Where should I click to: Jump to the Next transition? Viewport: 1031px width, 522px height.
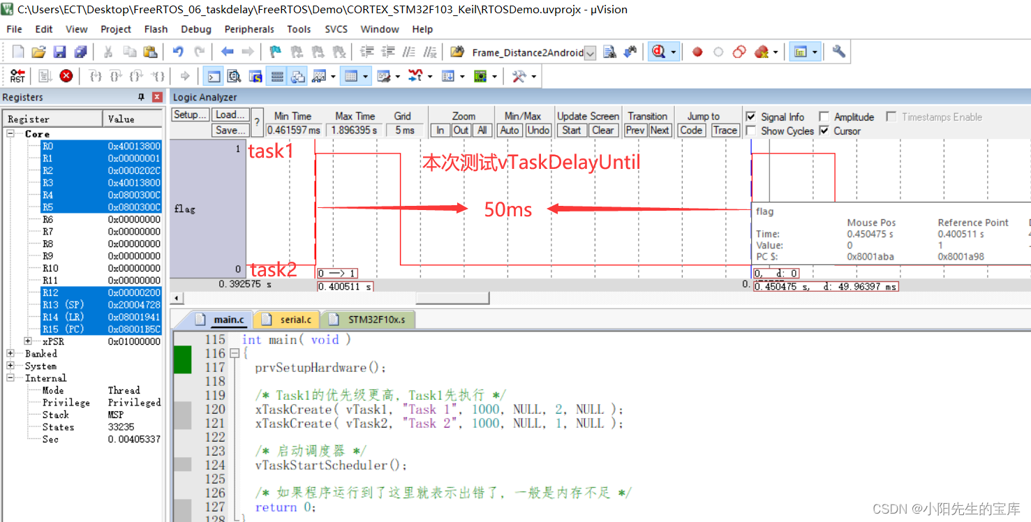pyautogui.click(x=660, y=130)
